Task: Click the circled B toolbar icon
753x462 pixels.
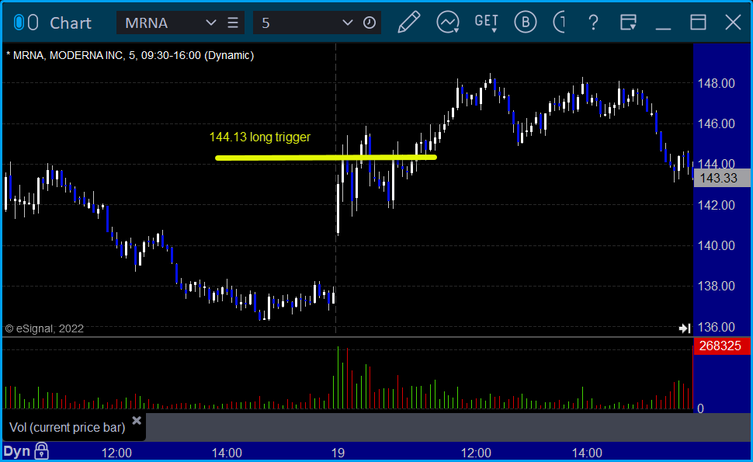Action: pyautogui.click(x=525, y=22)
